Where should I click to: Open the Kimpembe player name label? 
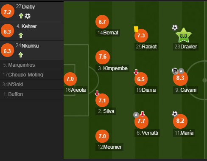[x=112, y=68]
